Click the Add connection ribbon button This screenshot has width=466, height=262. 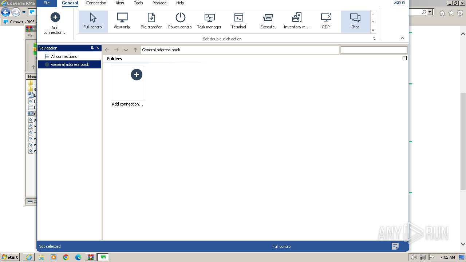[x=55, y=23]
